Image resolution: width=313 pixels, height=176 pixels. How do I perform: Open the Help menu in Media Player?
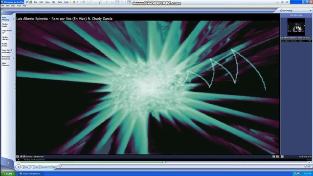[x=24, y=6]
